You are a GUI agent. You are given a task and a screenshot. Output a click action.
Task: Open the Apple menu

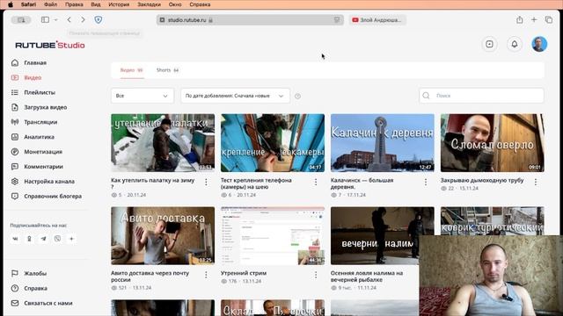[x=11, y=4]
